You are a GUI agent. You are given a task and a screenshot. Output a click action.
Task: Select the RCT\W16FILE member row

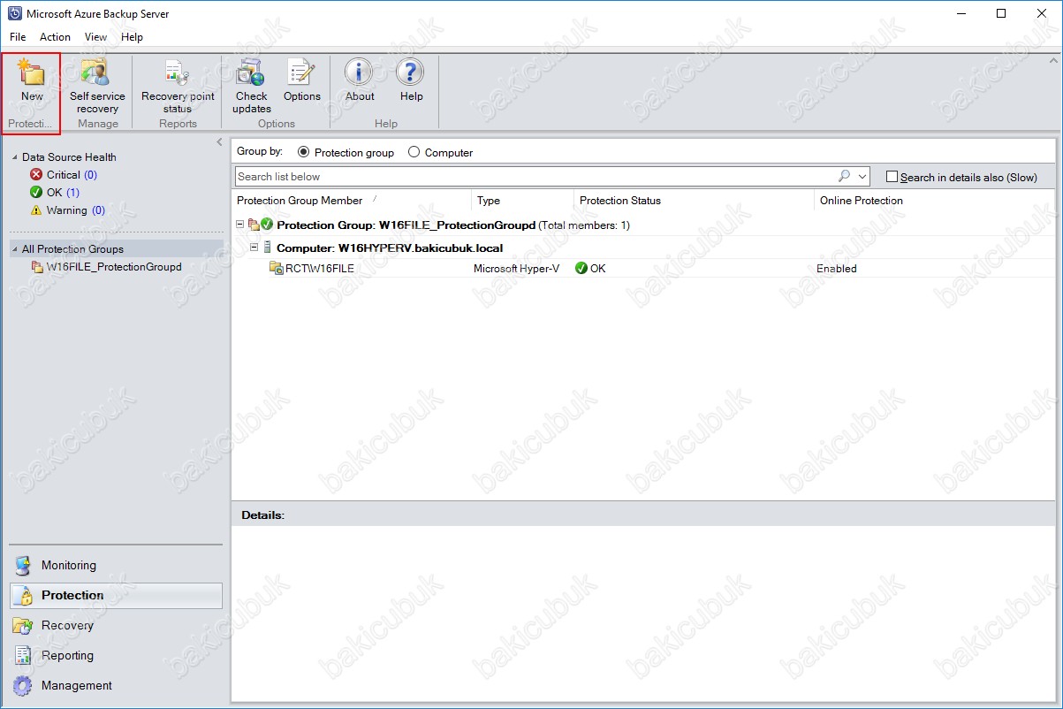pyautogui.click(x=643, y=268)
